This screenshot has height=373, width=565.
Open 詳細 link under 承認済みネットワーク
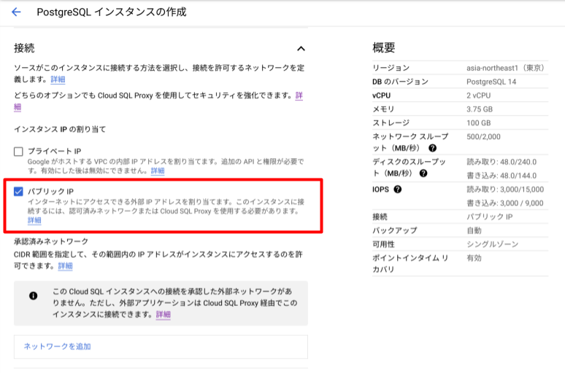pos(65,266)
